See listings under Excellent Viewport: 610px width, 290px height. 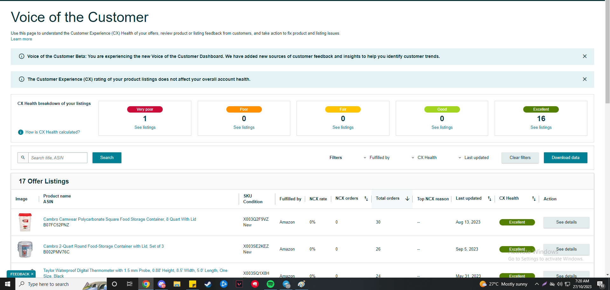[541, 128]
